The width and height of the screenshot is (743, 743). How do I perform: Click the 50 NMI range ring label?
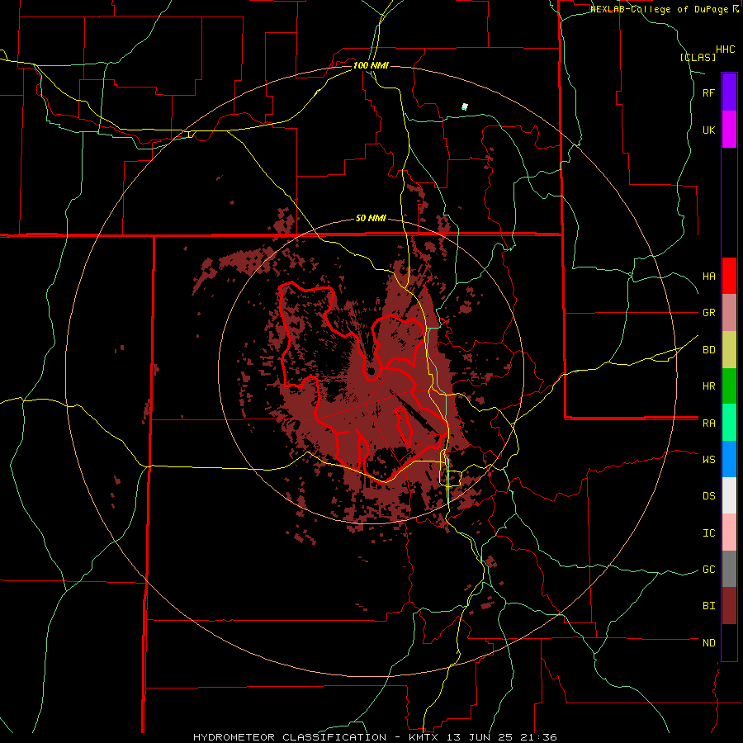(371, 219)
